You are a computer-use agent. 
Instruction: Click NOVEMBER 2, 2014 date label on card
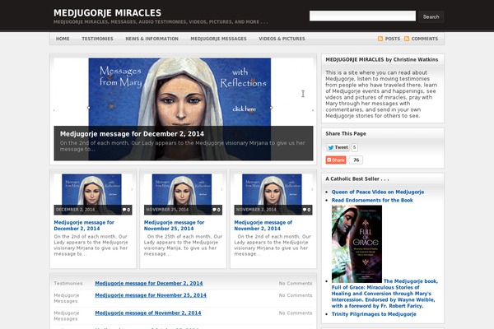tap(256, 210)
